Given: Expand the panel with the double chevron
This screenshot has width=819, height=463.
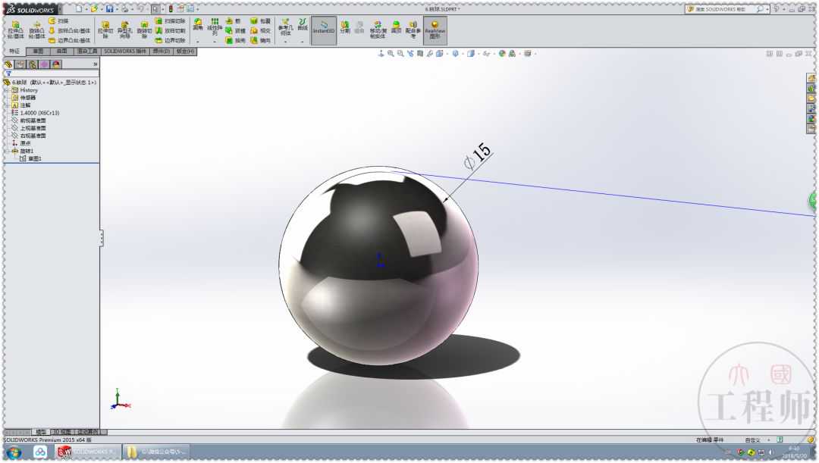Looking at the screenshot, I should pos(95,64).
